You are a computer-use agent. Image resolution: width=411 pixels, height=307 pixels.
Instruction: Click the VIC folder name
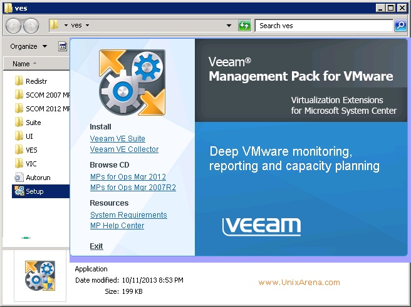pyautogui.click(x=31, y=164)
